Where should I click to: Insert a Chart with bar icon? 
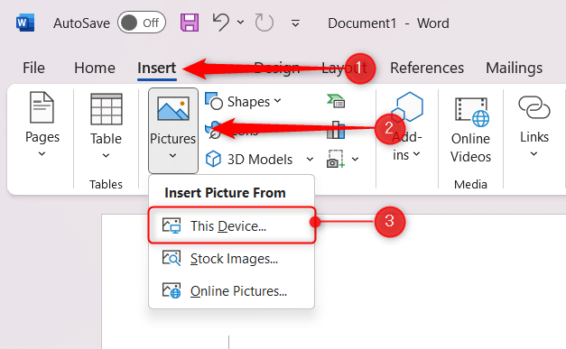click(x=336, y=130)
